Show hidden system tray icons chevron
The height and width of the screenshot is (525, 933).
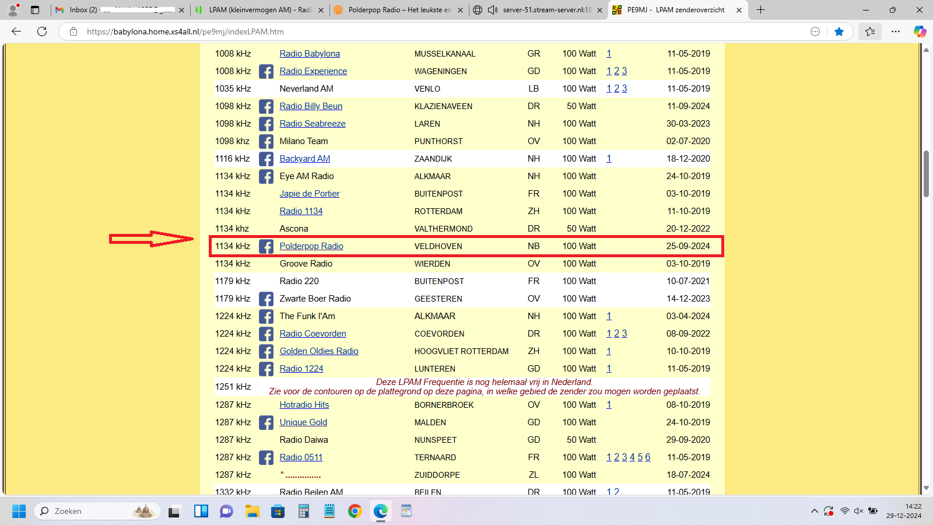click(814, 512)
